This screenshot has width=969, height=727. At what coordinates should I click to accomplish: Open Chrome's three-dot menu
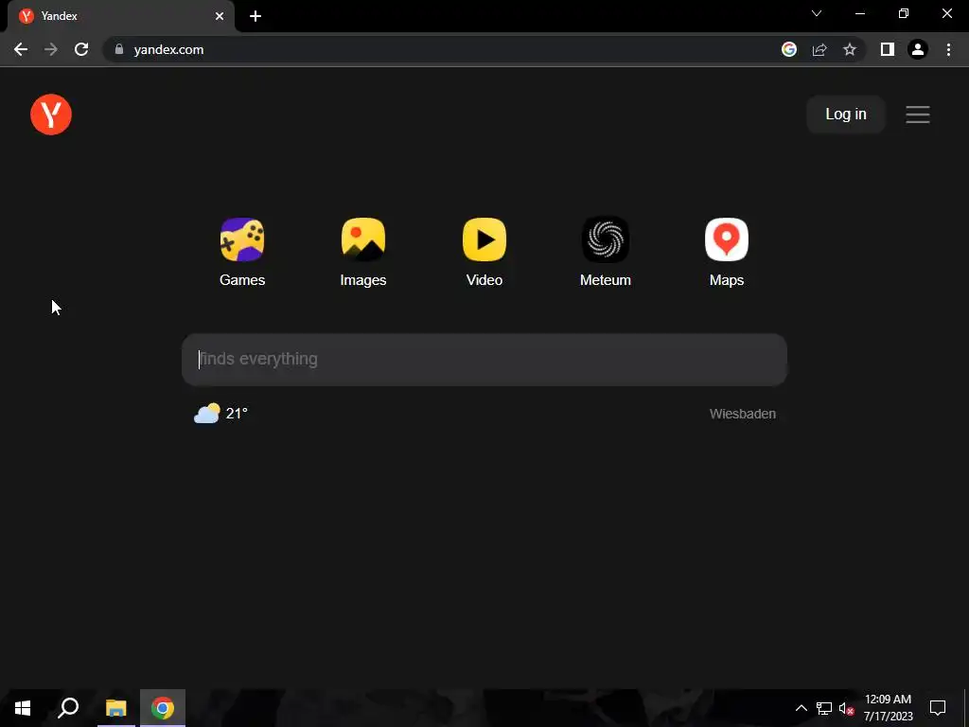pos(948,49)
